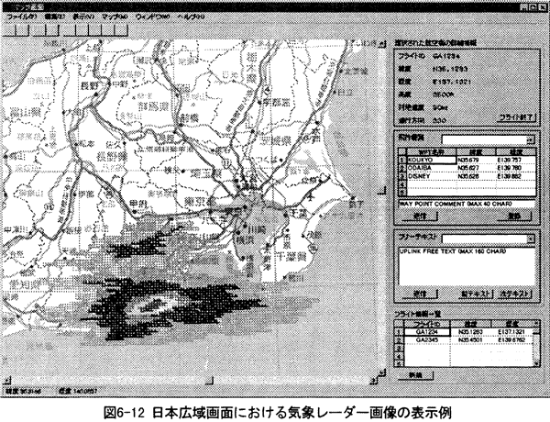This screenshot has width=550, height=422.
Task: Click inside the フリーテキスト combo box field
Action: 484,239
